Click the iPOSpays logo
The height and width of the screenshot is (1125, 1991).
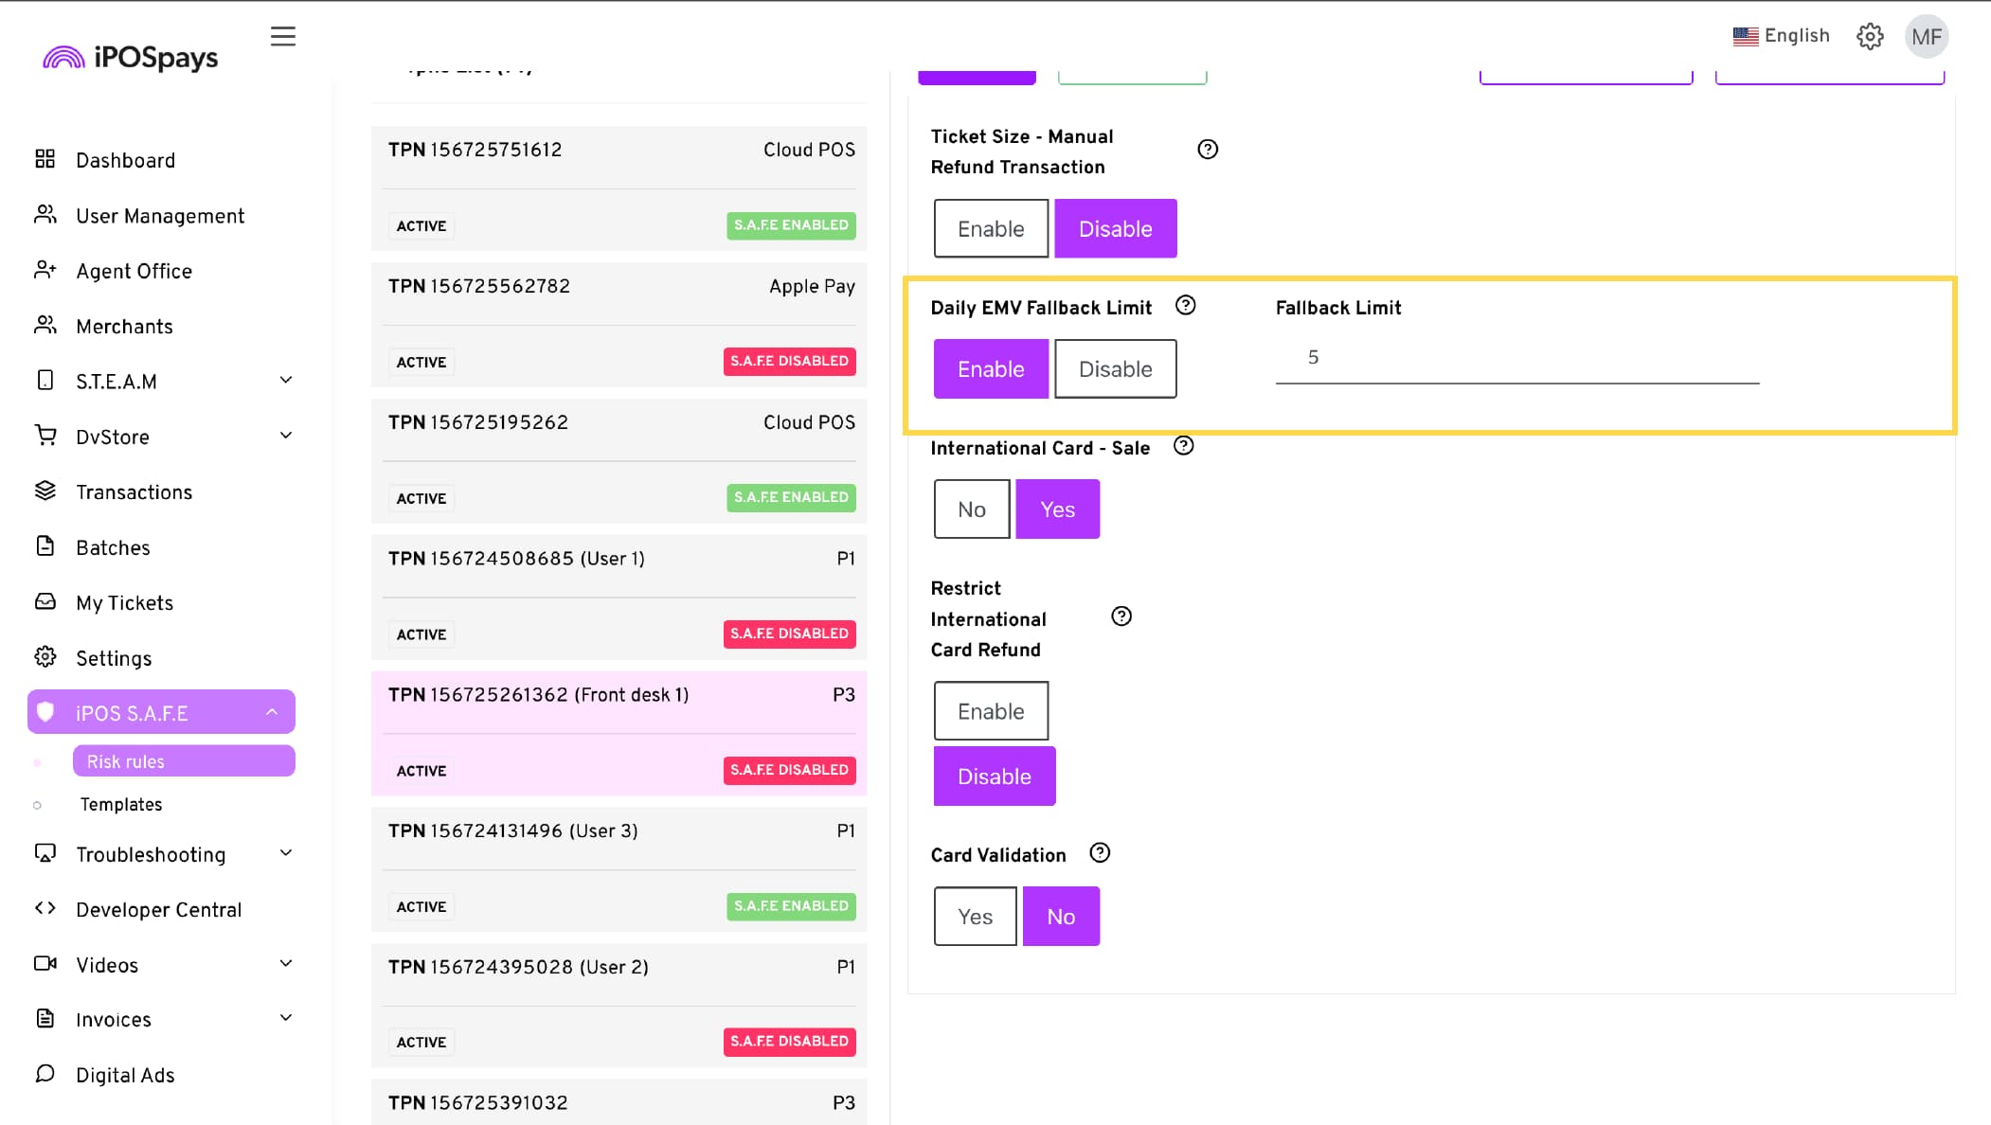coord(131,58)
